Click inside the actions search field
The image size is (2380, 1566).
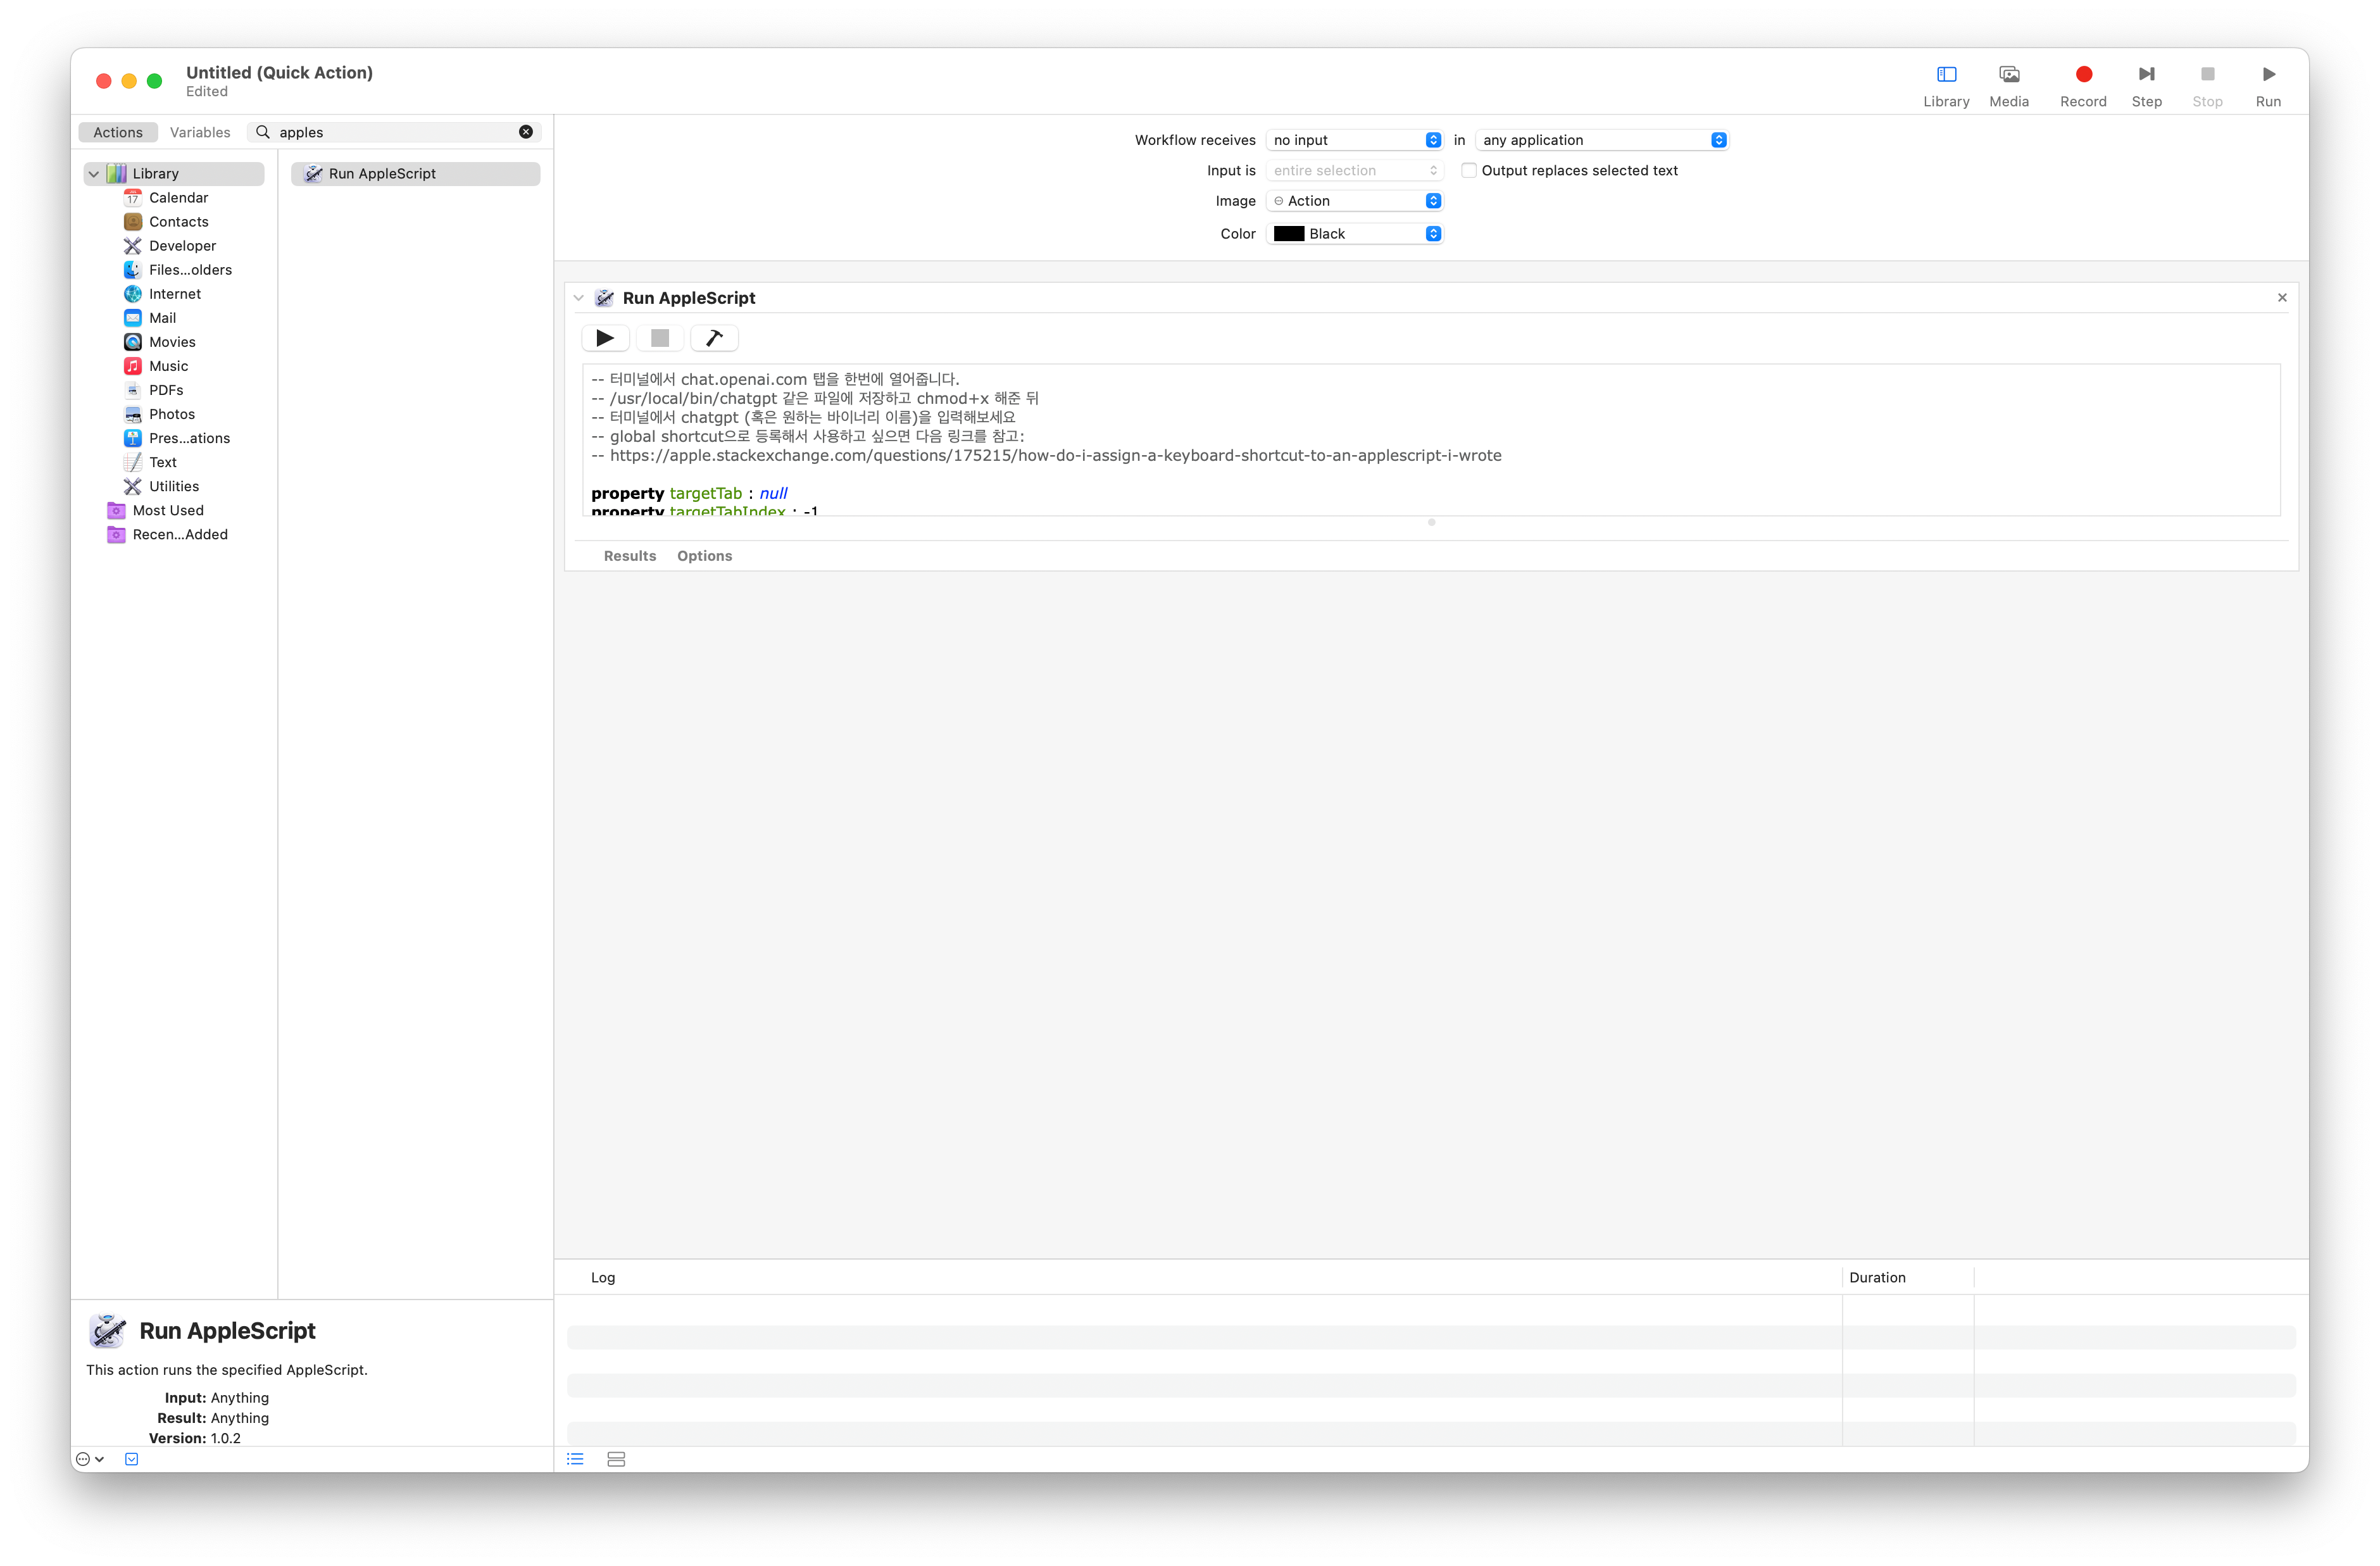tap(390, 132)
